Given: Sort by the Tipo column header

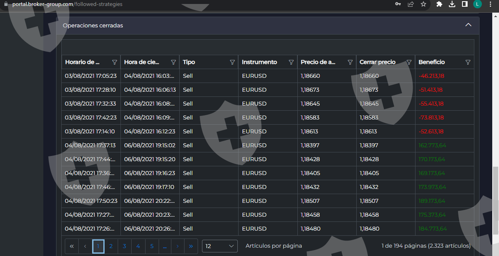Looking at the screenshot, I should [189, 62].
